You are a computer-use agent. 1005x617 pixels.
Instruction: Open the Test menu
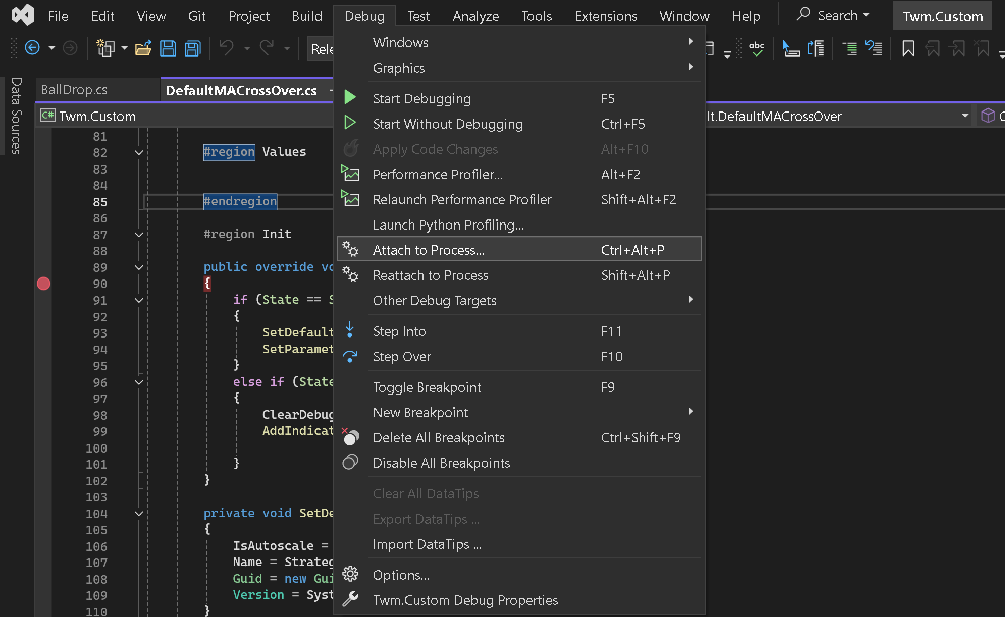point(418,16)
